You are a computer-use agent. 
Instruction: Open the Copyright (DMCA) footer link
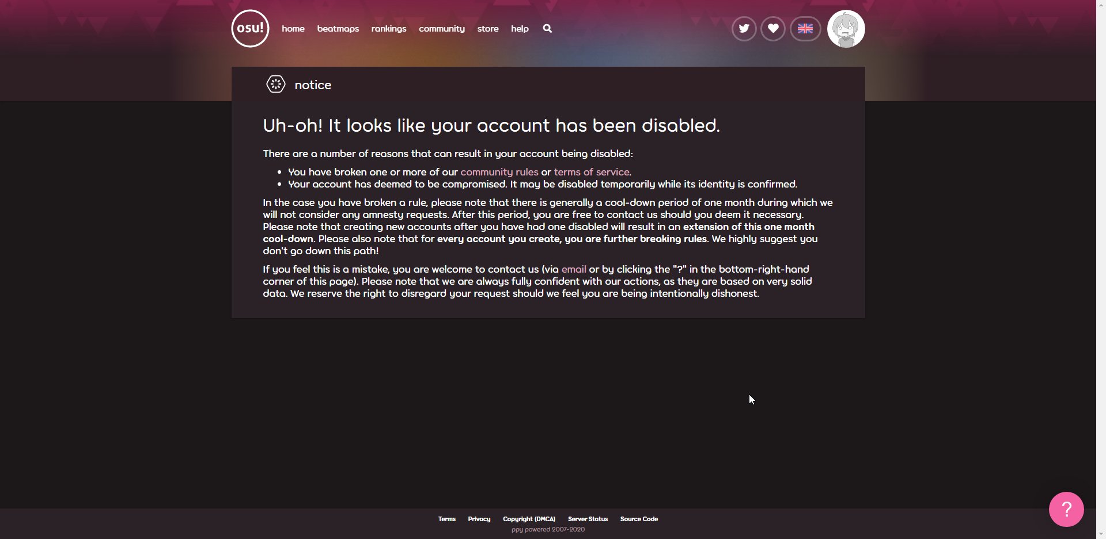[x=529, y=519]
